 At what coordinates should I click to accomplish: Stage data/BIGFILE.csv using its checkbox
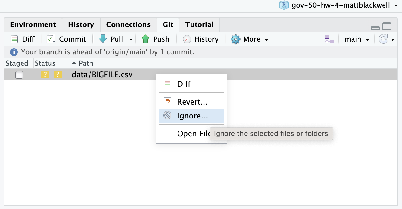pos(19,75)
